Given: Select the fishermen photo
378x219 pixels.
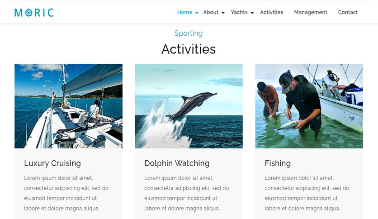Looking at the screenshot, I should (309, 106).
